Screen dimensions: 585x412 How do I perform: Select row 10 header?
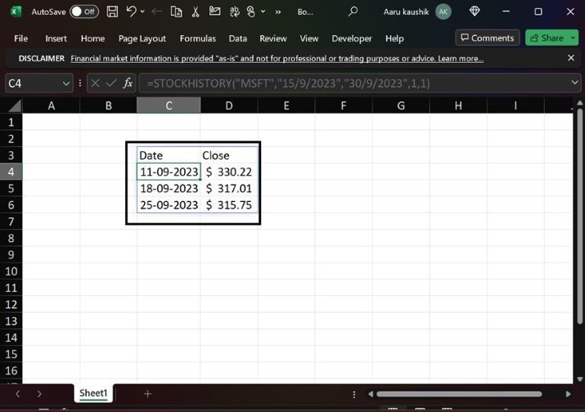pyautogui.click(x=11, y=271)
